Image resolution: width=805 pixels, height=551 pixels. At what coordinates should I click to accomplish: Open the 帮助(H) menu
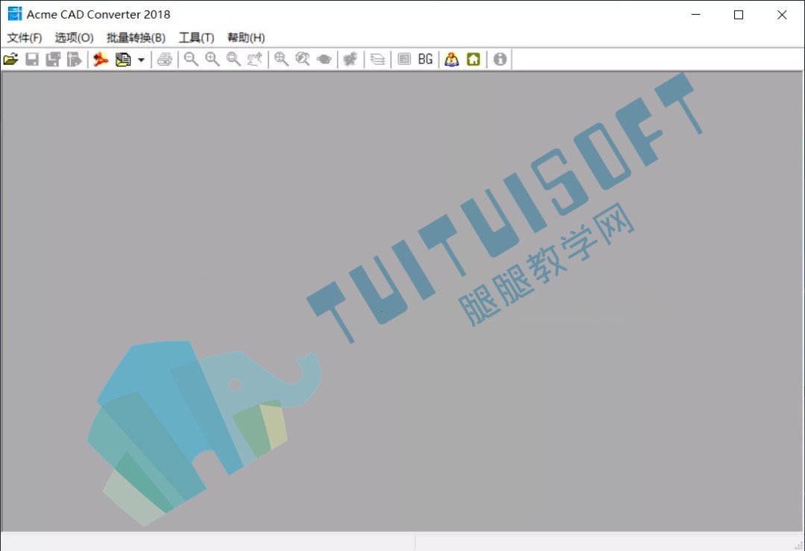pos(246,37)
